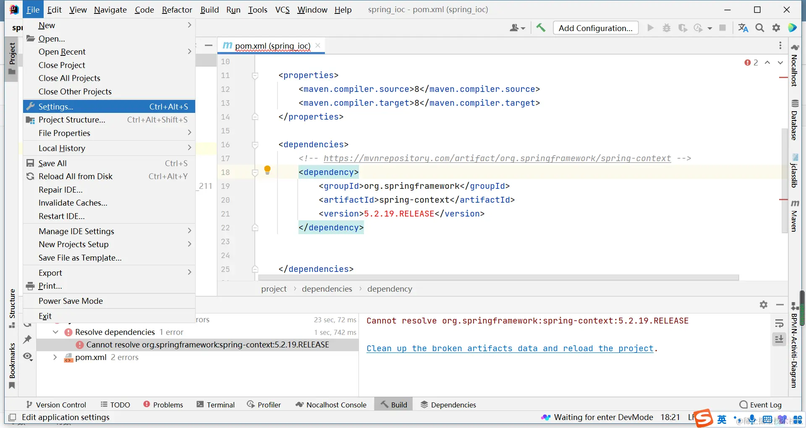Click Clean up the broken artifacts link
This screenshot has width=806, height=428.
(x=510, y=348)
